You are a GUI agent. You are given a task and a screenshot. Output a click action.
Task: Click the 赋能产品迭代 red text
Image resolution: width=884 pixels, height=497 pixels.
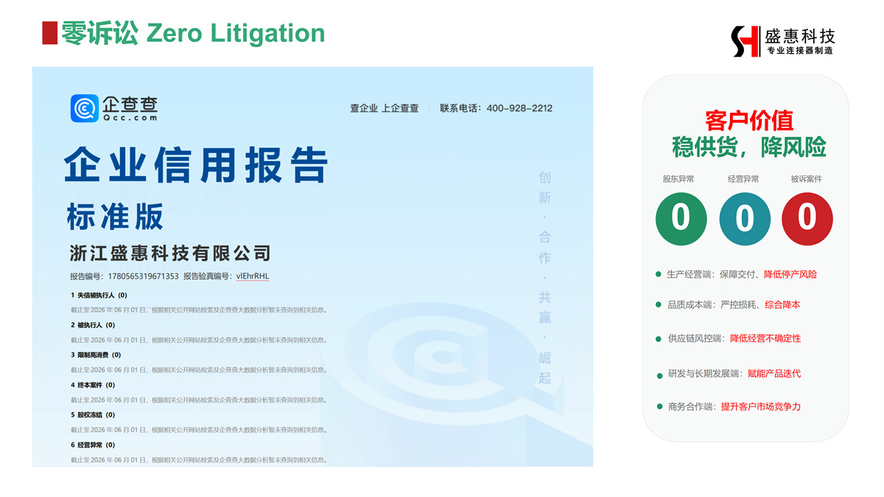(x=774, y=373)
